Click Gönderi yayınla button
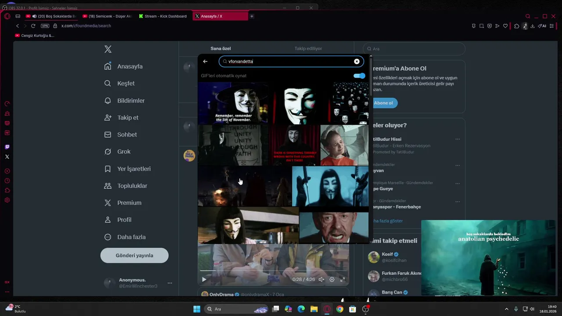Image resolution: width=562 pixels, height=316 pixels. click(x=134, y=255)
